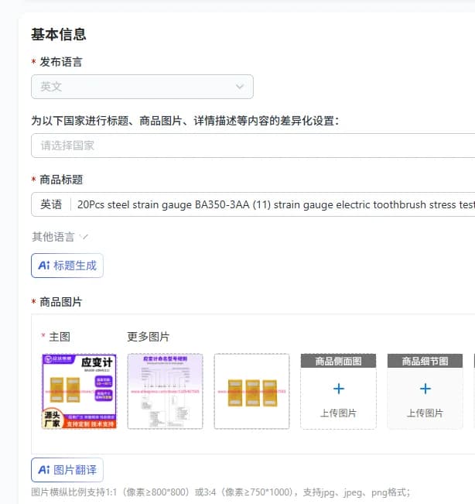This screenshot has width=475, height=504.
Task: Click the plus icon under 商品侧面图
Action: (x=339, y=389)
